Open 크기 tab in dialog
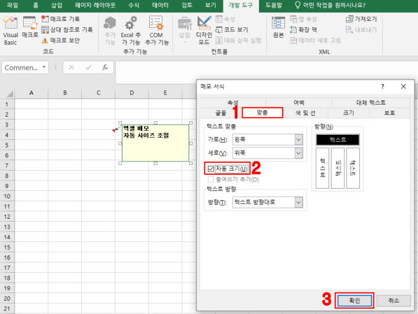Image resolution: width=418 pixels, height=314 pixels. coord(349,113)
